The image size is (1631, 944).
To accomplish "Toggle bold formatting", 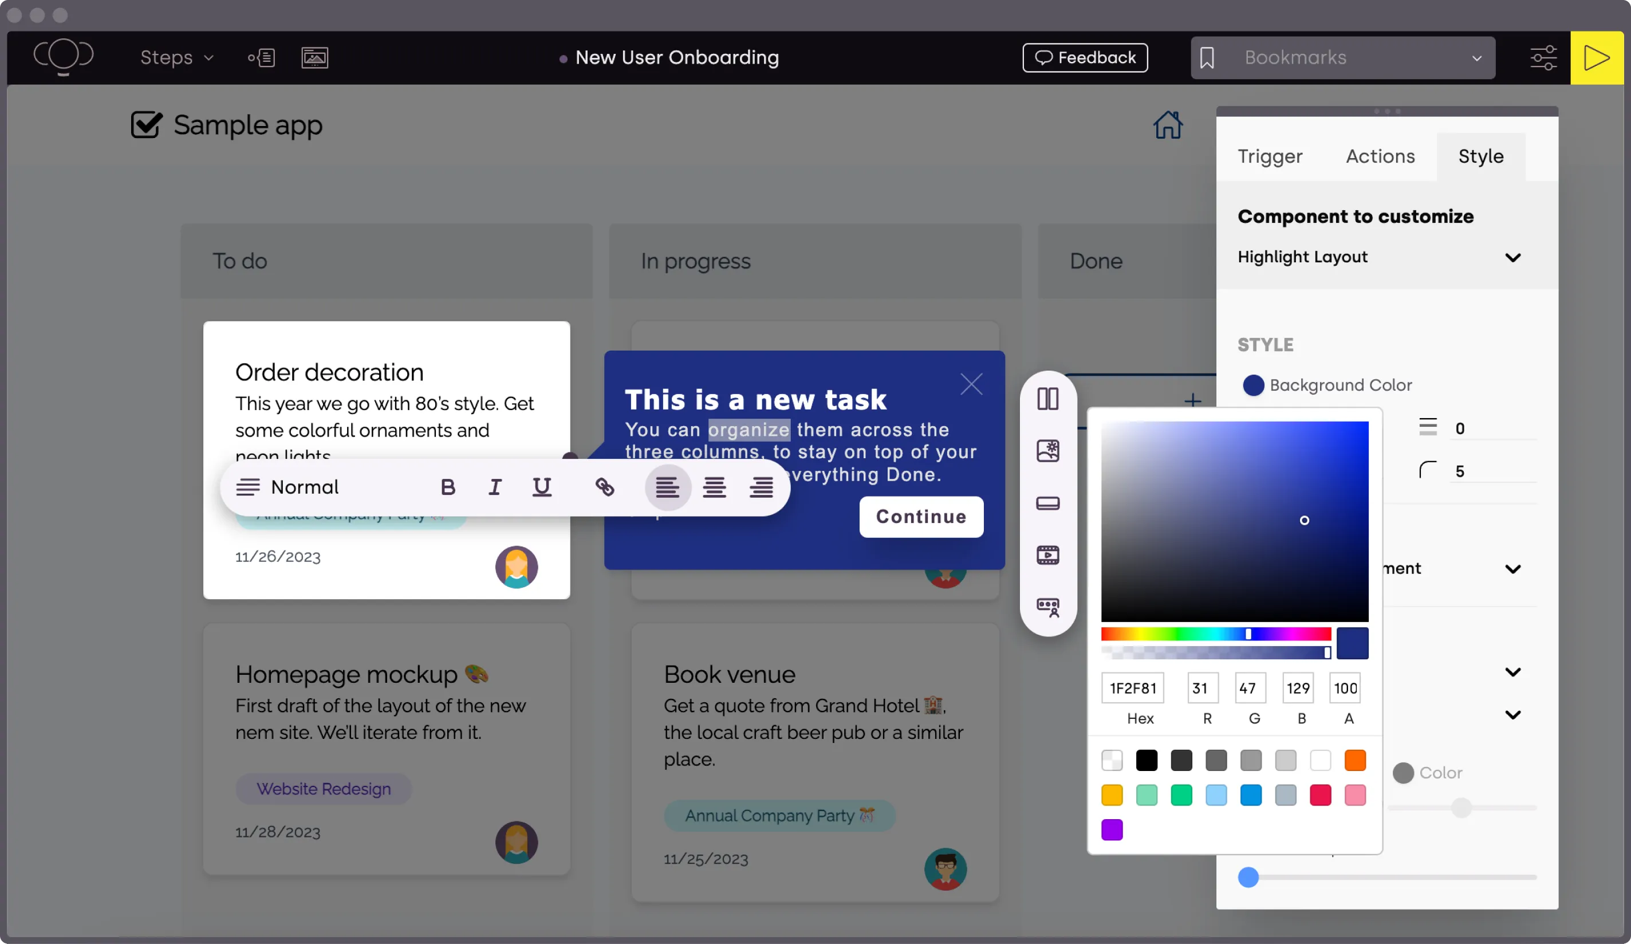I will point(447,487).
